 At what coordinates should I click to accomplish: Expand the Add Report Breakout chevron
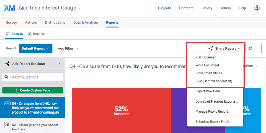point(59,64)
